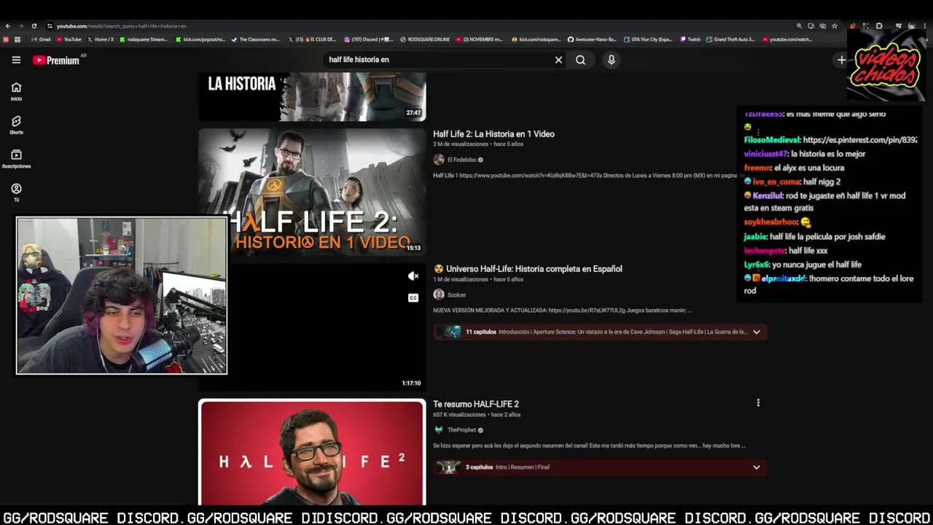This screenshot has width=933, height=525.
Task: Click the browser address bar URL
Action: (122, 26)
